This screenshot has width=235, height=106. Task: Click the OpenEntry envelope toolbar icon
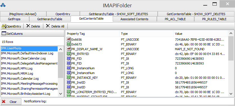tap(4, 26)
